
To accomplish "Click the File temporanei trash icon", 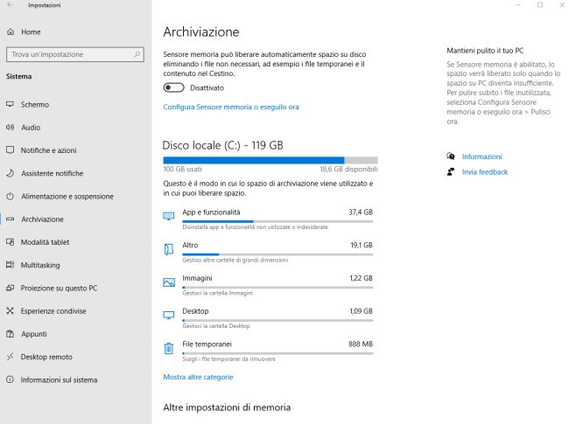I will pyautogui.click(x=169, y=348).
